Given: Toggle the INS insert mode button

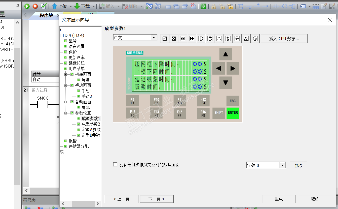Looking at the screenshot, I should pos(298,166).
